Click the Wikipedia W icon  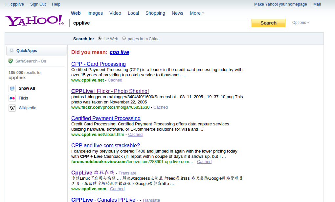click(12, 108)
